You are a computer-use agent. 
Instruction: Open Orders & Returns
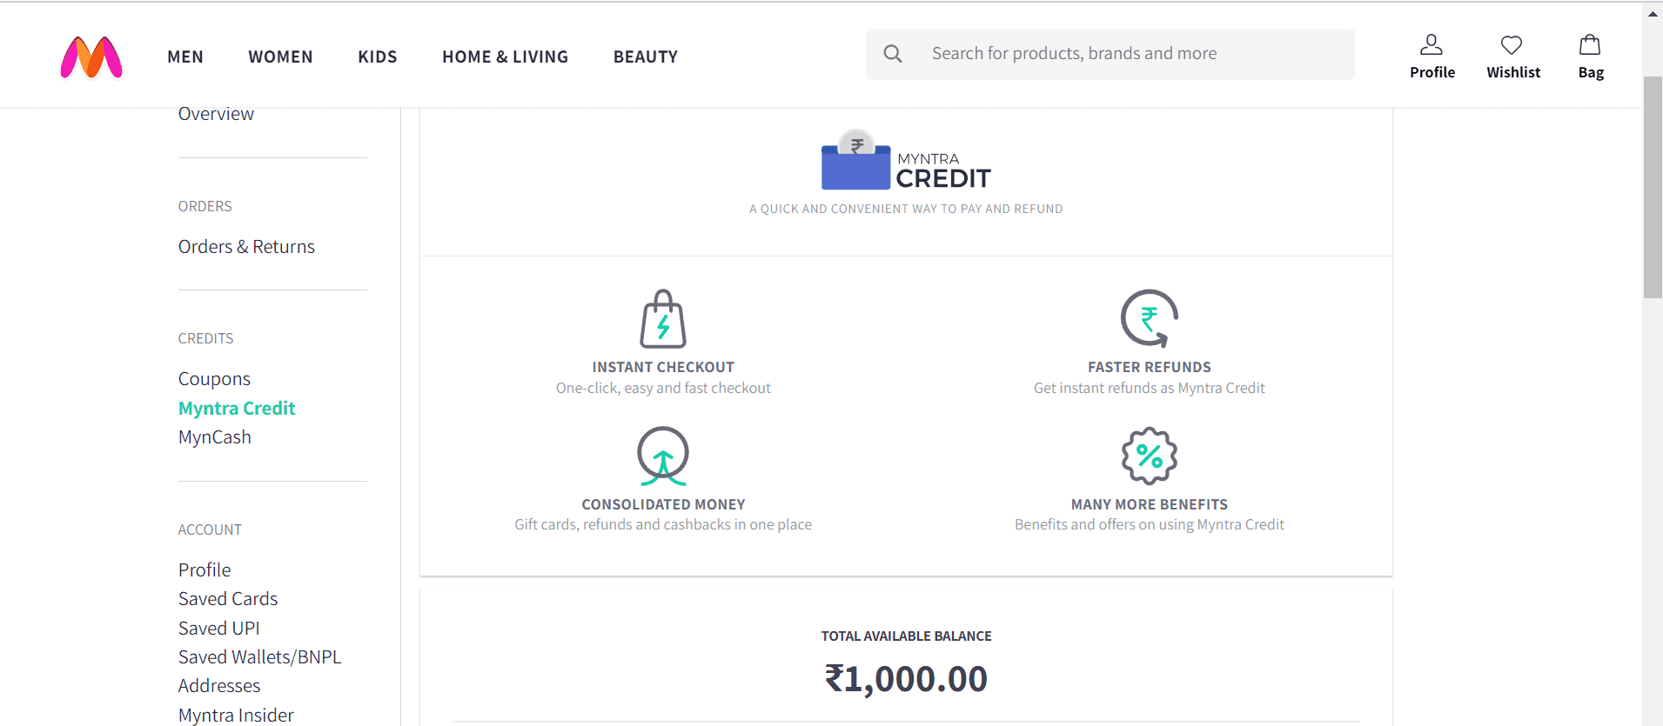(x=246, y=246)
